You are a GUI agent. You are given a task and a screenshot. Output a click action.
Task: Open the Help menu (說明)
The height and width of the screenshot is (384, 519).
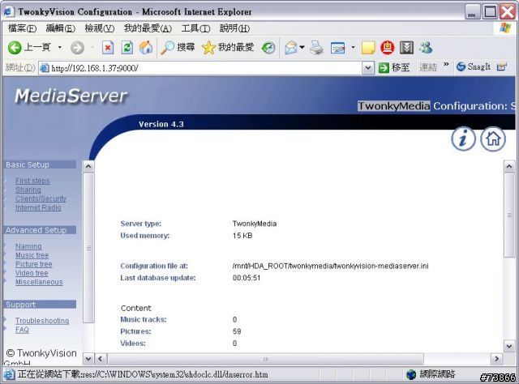234,28
